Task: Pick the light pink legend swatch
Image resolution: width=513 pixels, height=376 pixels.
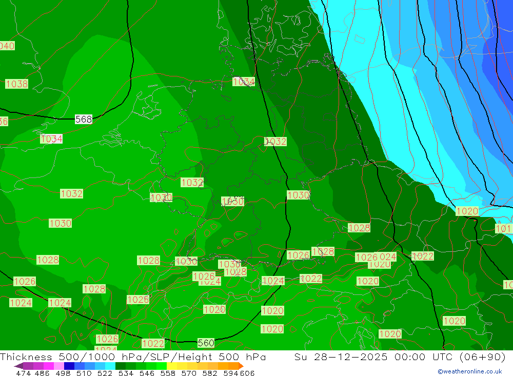Action: coord(59,366)
